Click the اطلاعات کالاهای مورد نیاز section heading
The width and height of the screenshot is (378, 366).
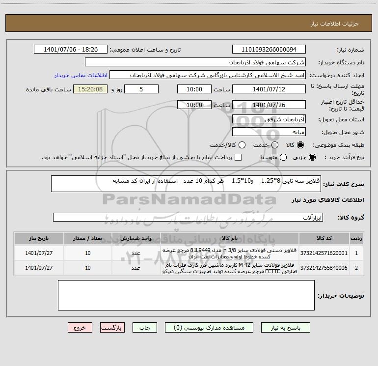[x=327, y=200]
